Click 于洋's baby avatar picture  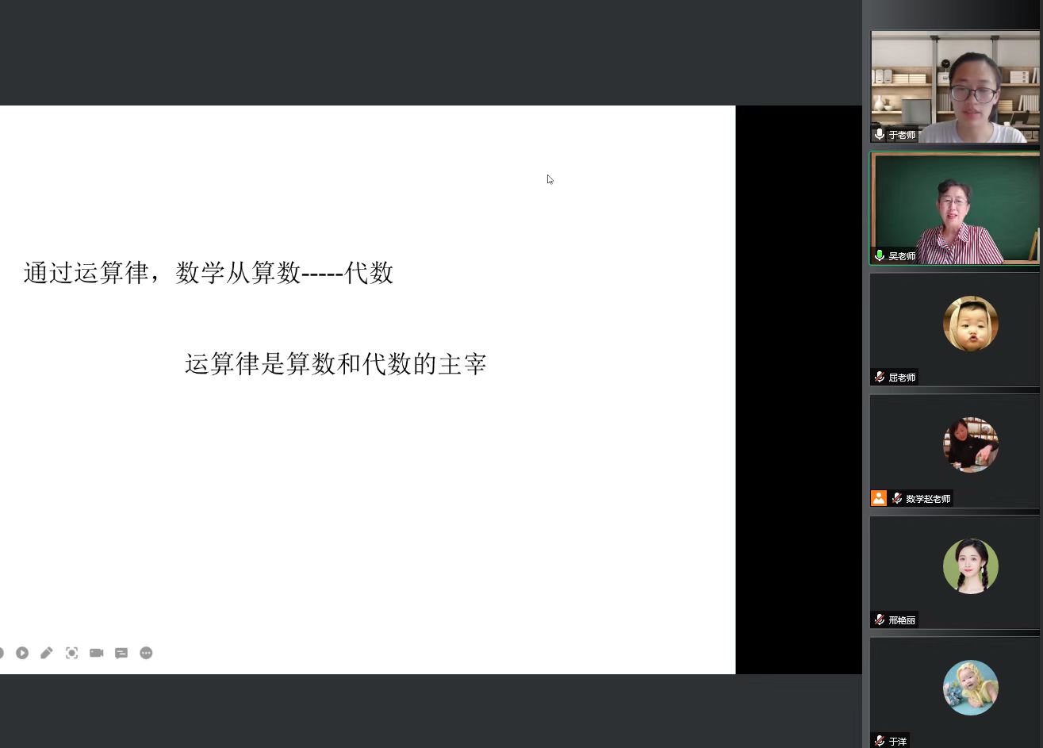click(971, 688)
